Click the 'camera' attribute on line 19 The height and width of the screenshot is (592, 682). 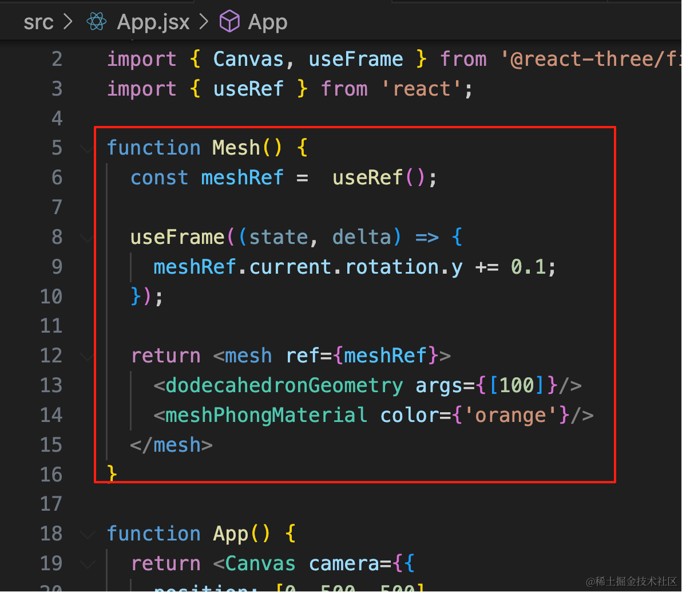(x=344, y=564)
